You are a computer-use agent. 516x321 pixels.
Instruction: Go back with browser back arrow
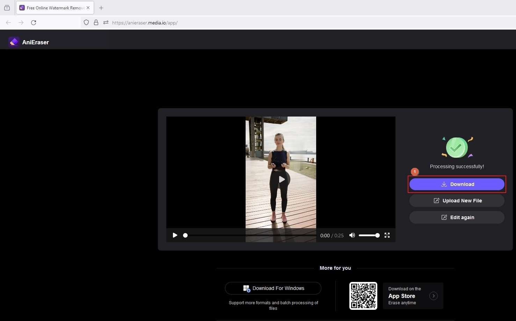pyautogui.click(x=8, y=23)
